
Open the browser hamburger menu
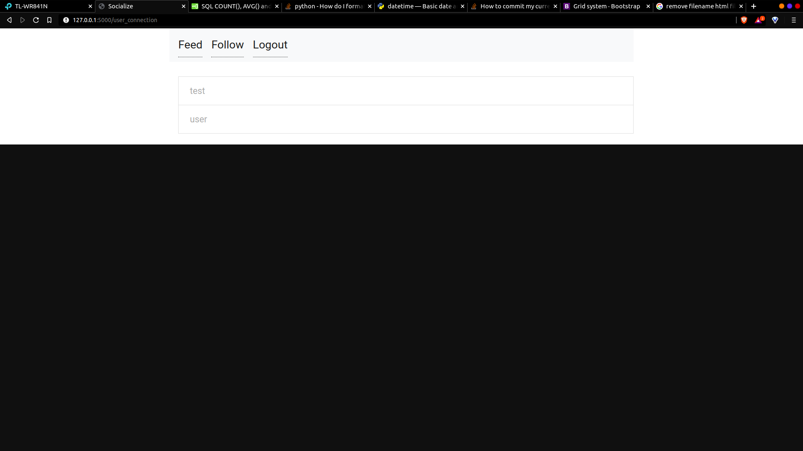(793, 20)
